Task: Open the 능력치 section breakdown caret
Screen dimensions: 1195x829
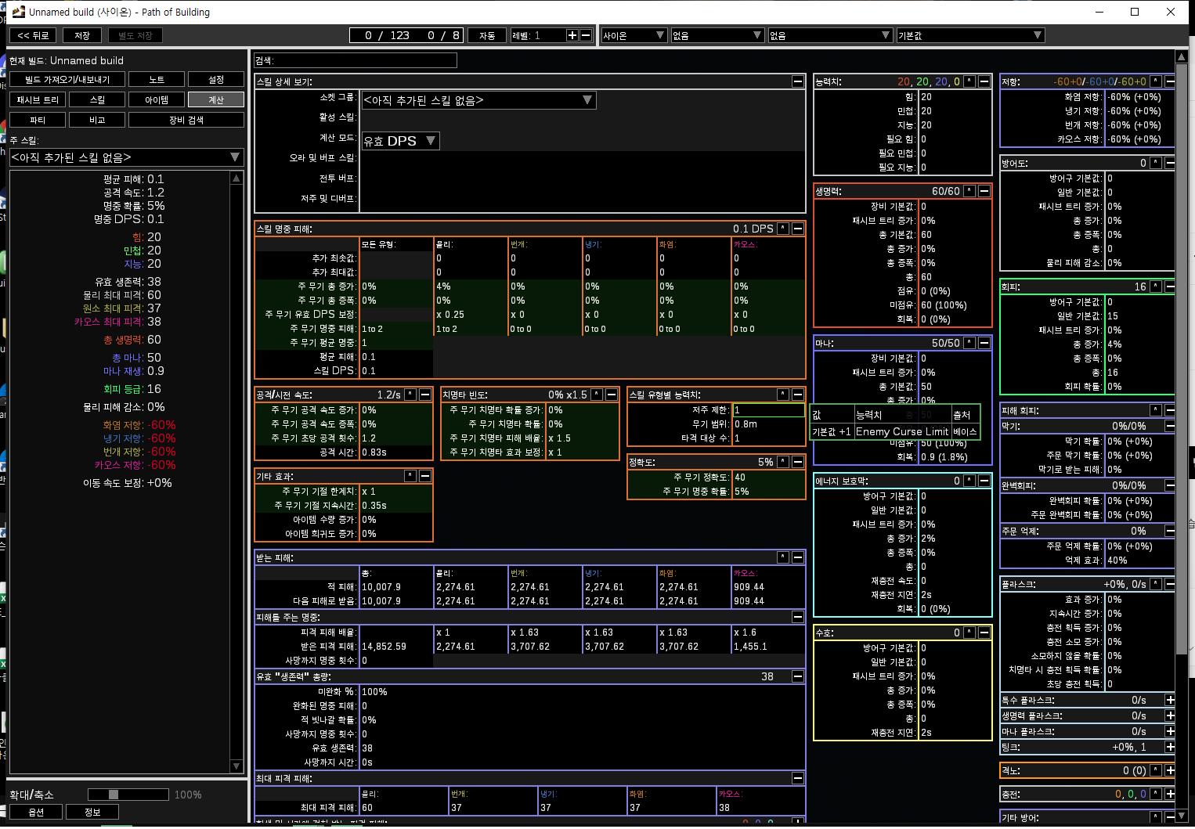Action: (969, 81)
